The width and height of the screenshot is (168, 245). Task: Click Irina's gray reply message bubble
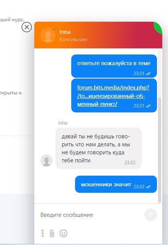pyautogui.click(x=98, y=148)
